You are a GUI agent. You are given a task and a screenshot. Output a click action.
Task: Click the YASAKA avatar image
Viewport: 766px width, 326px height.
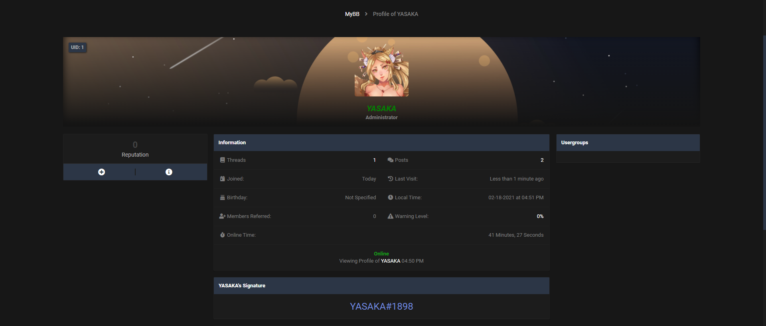(x=381, y=70)
